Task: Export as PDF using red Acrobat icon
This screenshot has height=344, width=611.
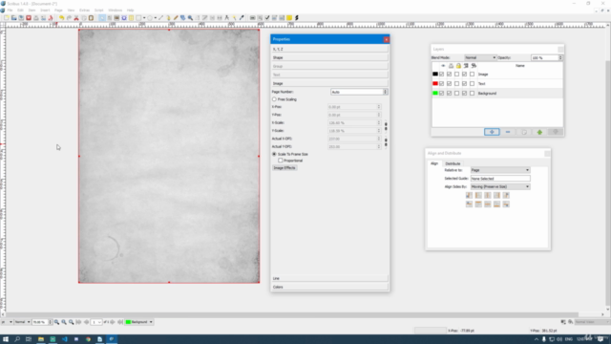Action: 51,18
